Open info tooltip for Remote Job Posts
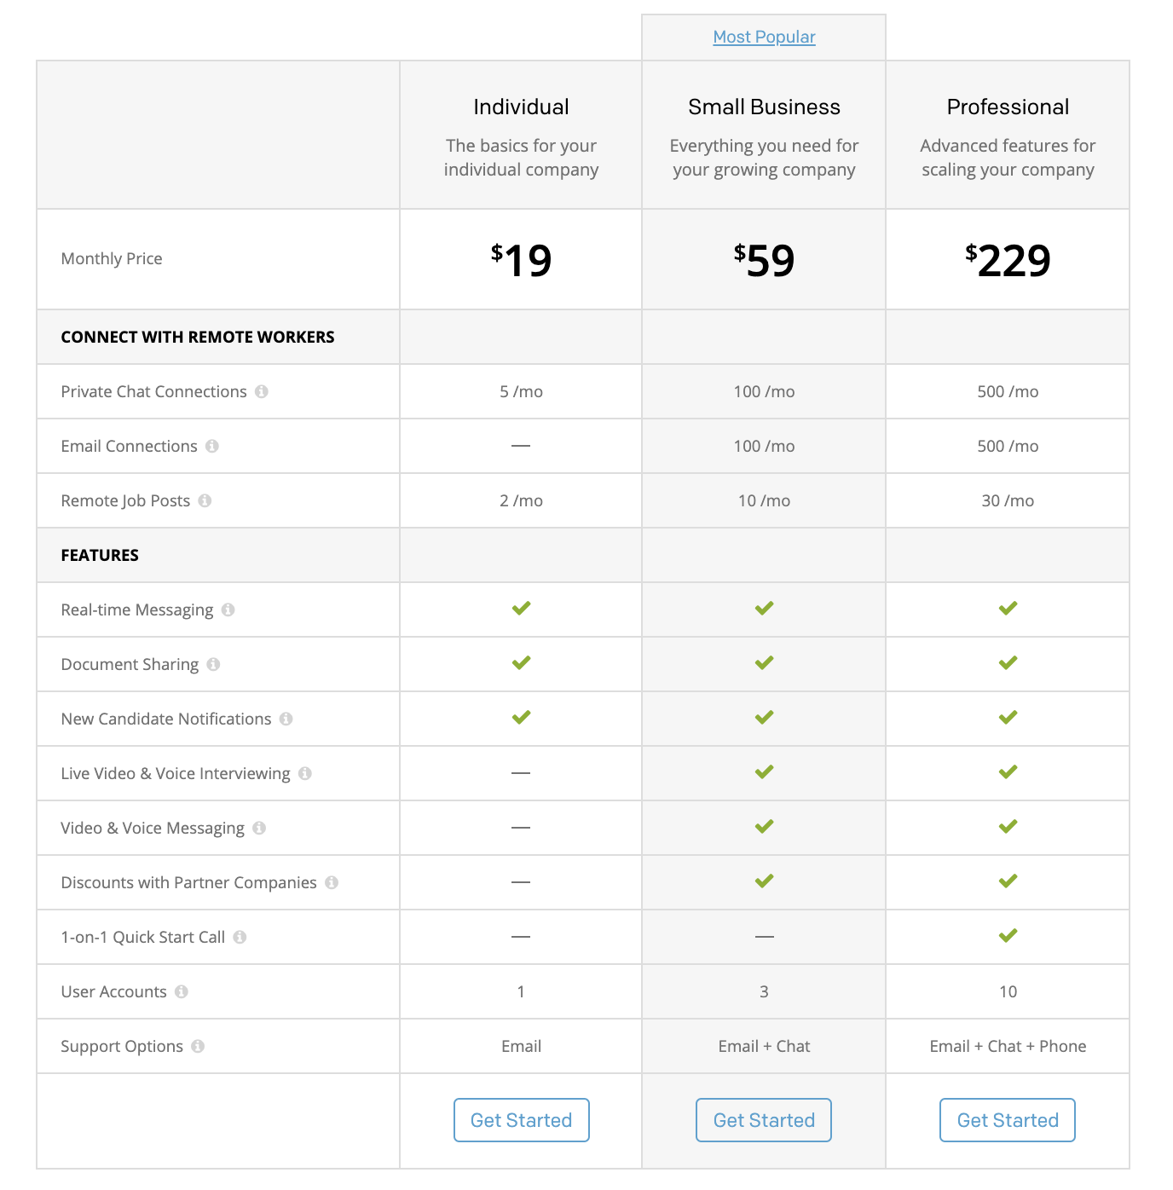The width and height of the screenshot is (1173, 1190). [205, 500]
